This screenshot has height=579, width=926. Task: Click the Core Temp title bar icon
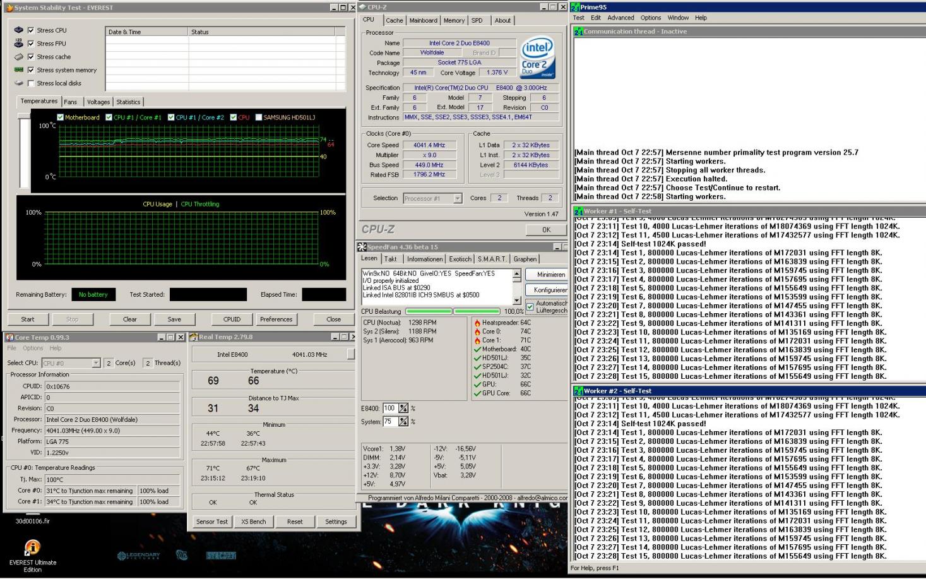tap(9, 338)
